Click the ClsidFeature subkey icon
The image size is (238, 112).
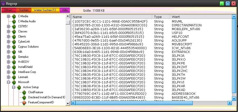[24, 92]
